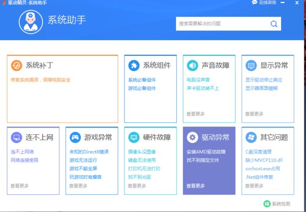306x212 pixels.
Task: Open 电脑没声音 link
Action: coord(198,80)
